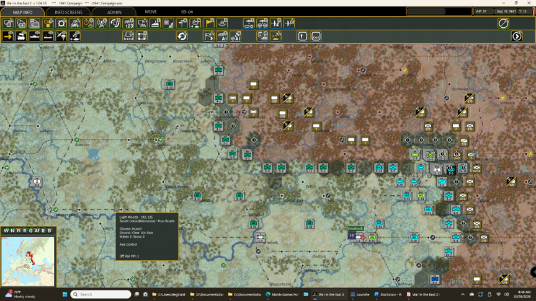This screenshot has width=536, height=301.
Task: Click the flag with arrow icon
Action: (209, 36)
